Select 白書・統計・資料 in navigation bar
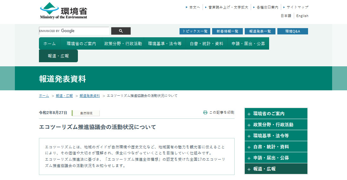347x180 pixels. (x=206, y=44)
